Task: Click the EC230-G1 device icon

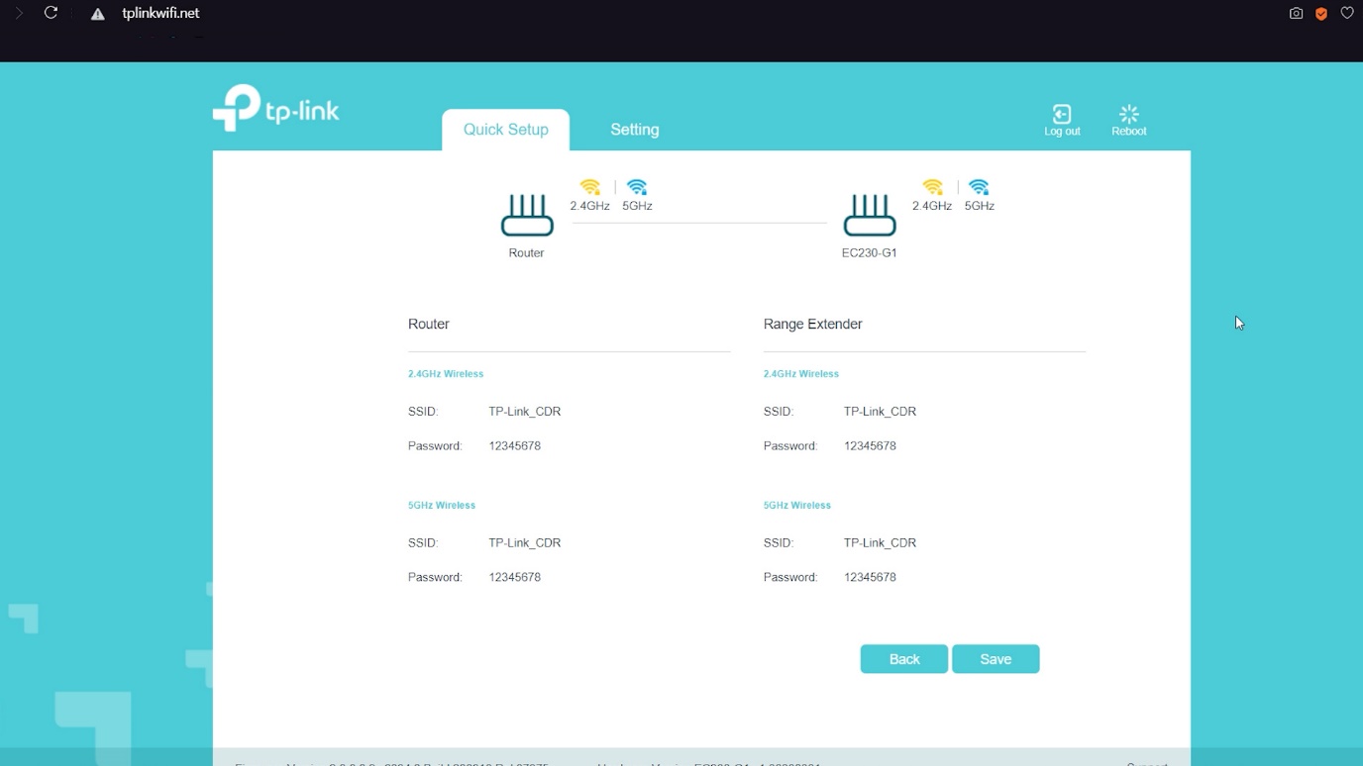Action: (870, 215)
